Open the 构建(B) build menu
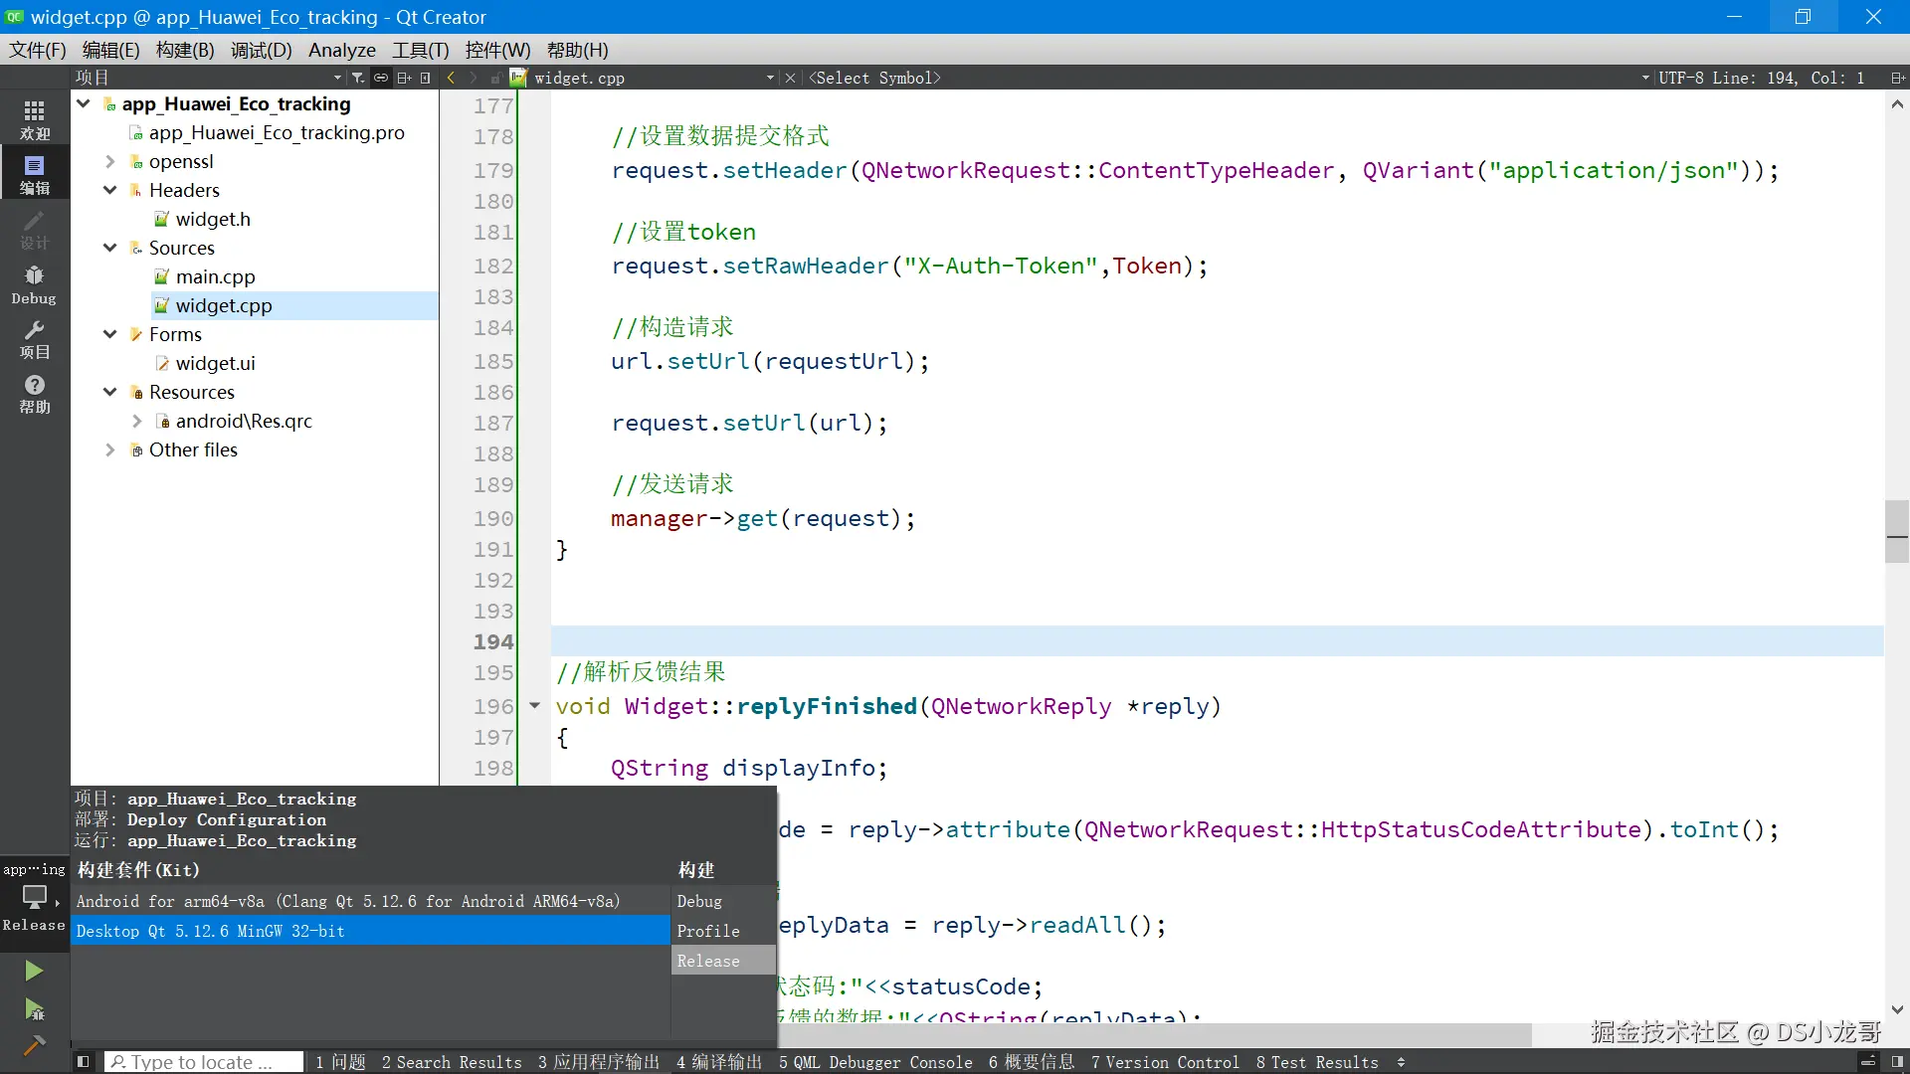 (185, 50)
